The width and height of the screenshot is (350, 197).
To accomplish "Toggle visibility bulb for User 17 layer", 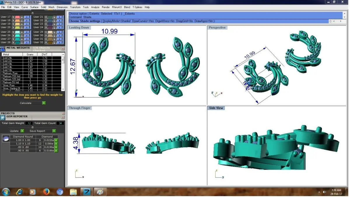I will pyautogui.click(x=27, y=17).
